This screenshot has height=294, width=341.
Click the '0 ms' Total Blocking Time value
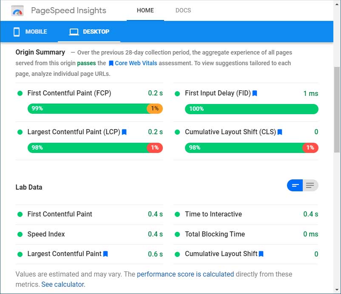coord(311,234)
